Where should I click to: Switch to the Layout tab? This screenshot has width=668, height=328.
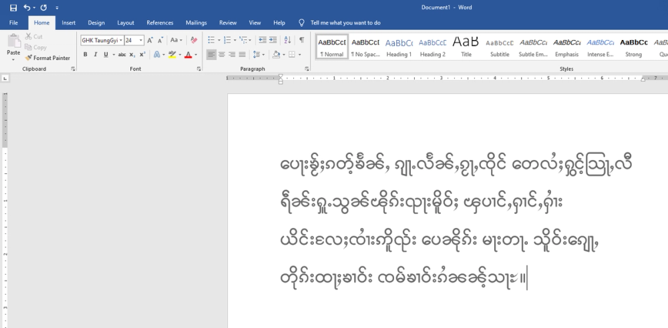click(x=126, y=23)
